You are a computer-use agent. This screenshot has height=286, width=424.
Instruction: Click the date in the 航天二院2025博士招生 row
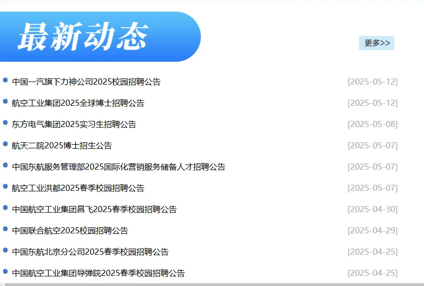373,146
